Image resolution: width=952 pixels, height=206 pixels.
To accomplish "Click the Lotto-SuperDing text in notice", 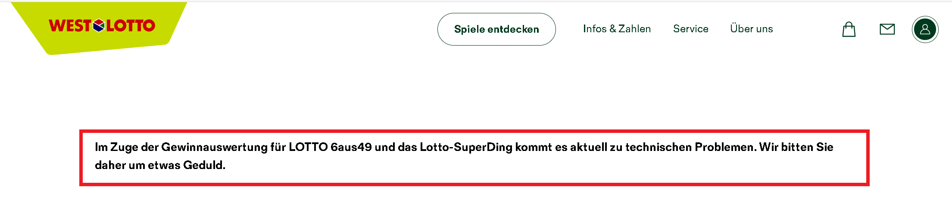I will (x=466, y=147).
